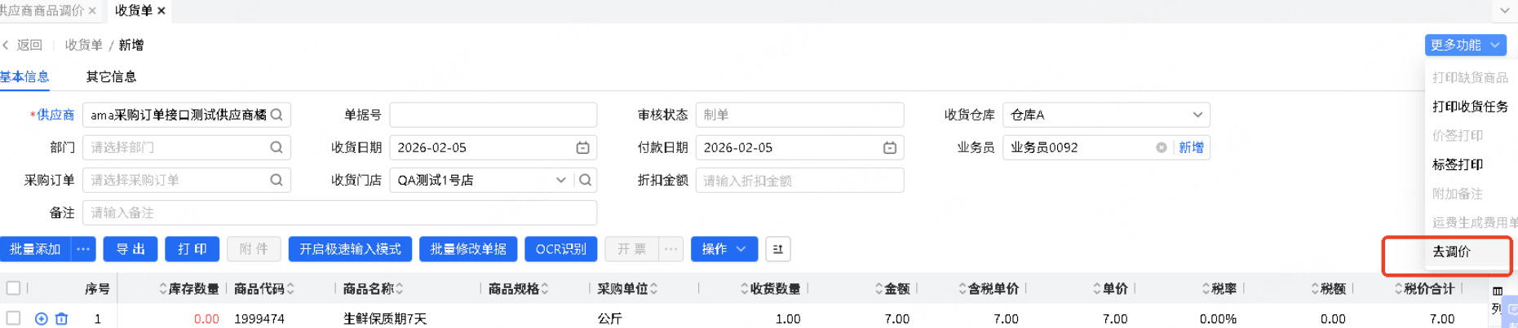Select 去调价 from the more-functions menu
The height and width of the screenshot is (328, 1518).
(x=1451, y=251)
